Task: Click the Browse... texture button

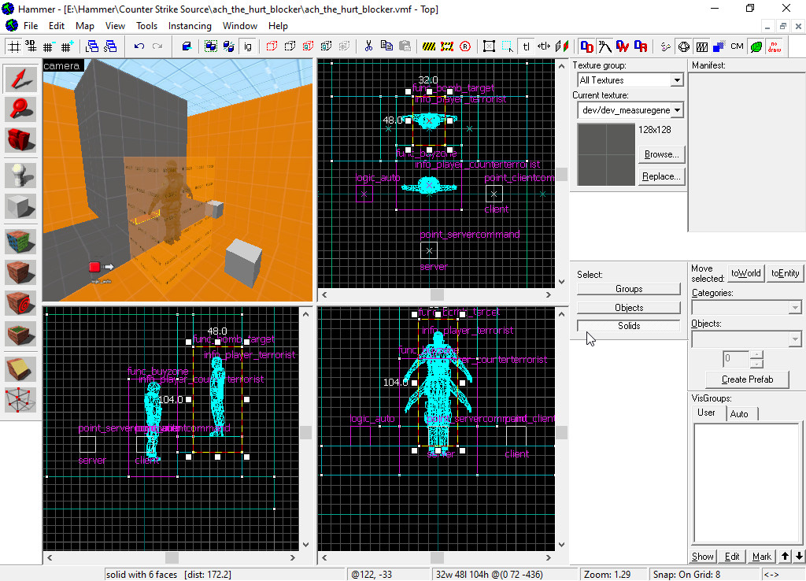Action: tap(661, 154)
